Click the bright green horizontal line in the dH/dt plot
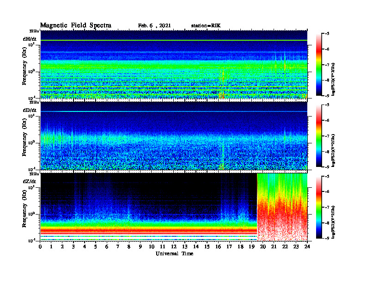Viewport: 366px width, 283px height. 174,40
